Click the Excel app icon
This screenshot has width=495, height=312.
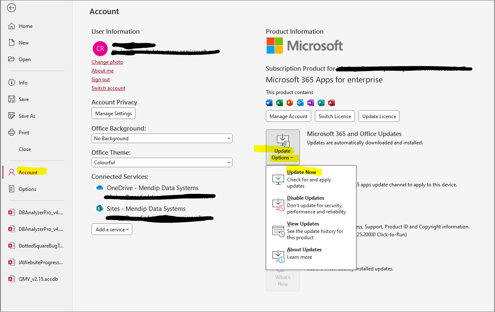point(280,103)
